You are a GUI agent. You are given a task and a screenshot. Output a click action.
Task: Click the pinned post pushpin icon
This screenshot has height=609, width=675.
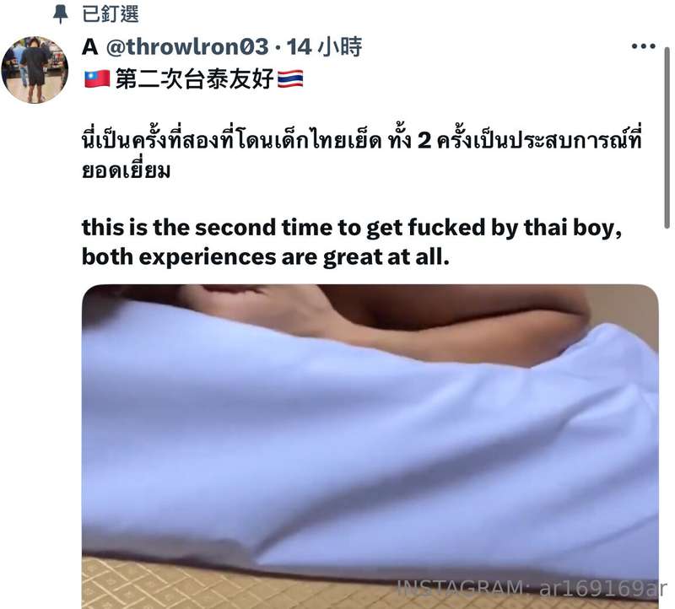click(60, 15)
